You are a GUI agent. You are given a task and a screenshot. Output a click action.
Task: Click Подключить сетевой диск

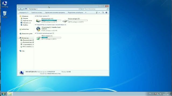tap(75, 13)
